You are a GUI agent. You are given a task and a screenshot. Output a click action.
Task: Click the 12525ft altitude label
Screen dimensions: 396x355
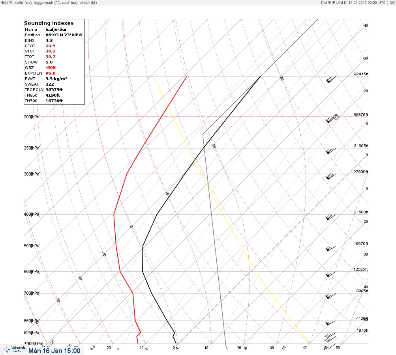click(360, 269)
